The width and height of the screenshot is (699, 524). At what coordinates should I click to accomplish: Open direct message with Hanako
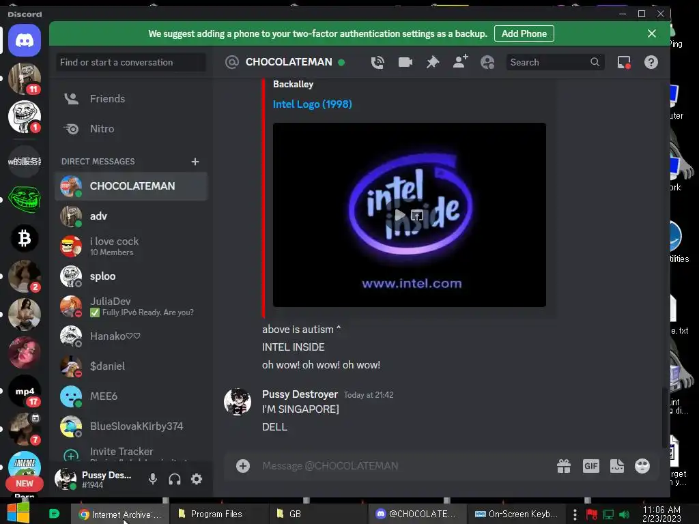131,336
